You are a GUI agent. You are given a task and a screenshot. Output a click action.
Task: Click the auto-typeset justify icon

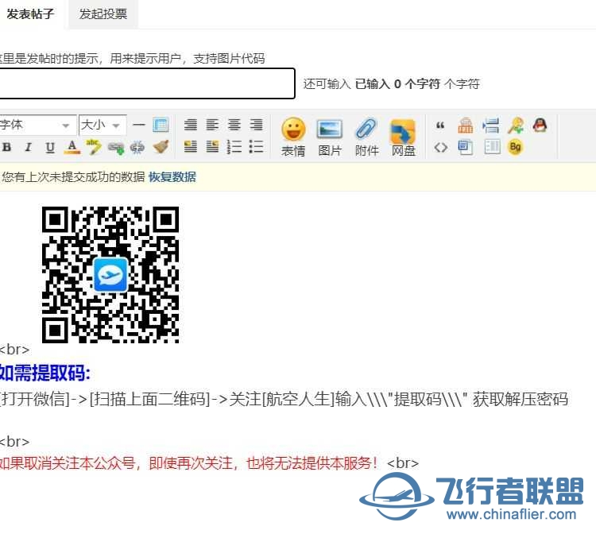tap(191, 125)
